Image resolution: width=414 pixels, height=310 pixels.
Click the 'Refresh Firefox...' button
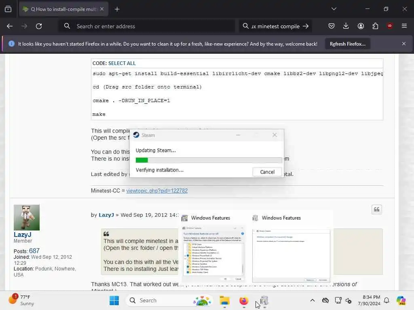click(x=347, y=44)
